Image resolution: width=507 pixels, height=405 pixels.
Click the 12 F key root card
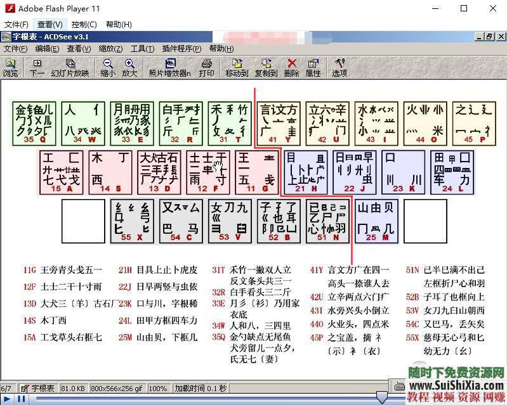click(x=208, y=172)
